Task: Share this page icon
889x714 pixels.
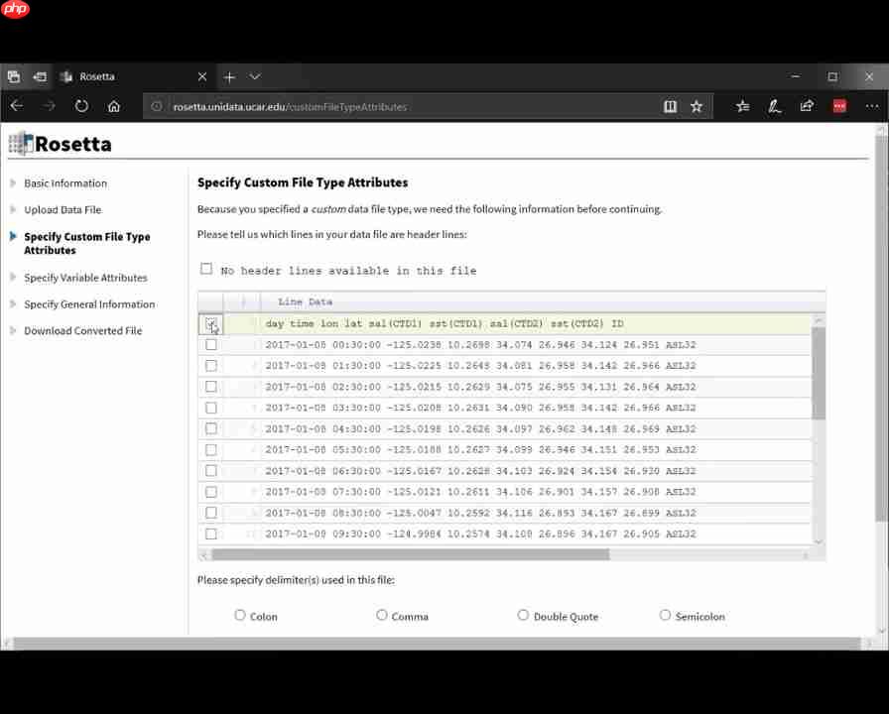Action: [807, 106]
